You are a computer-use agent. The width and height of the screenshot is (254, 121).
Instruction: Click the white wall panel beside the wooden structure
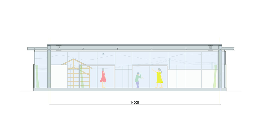click(x=58, y=77)
